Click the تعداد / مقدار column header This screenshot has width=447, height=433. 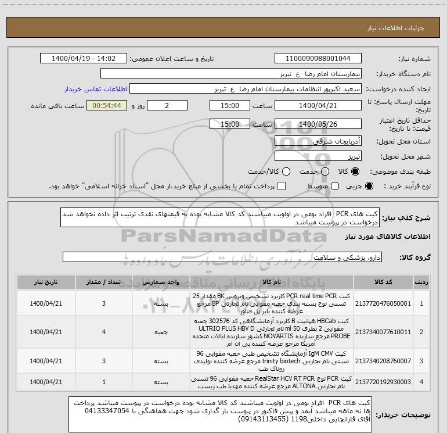(104, 282)
